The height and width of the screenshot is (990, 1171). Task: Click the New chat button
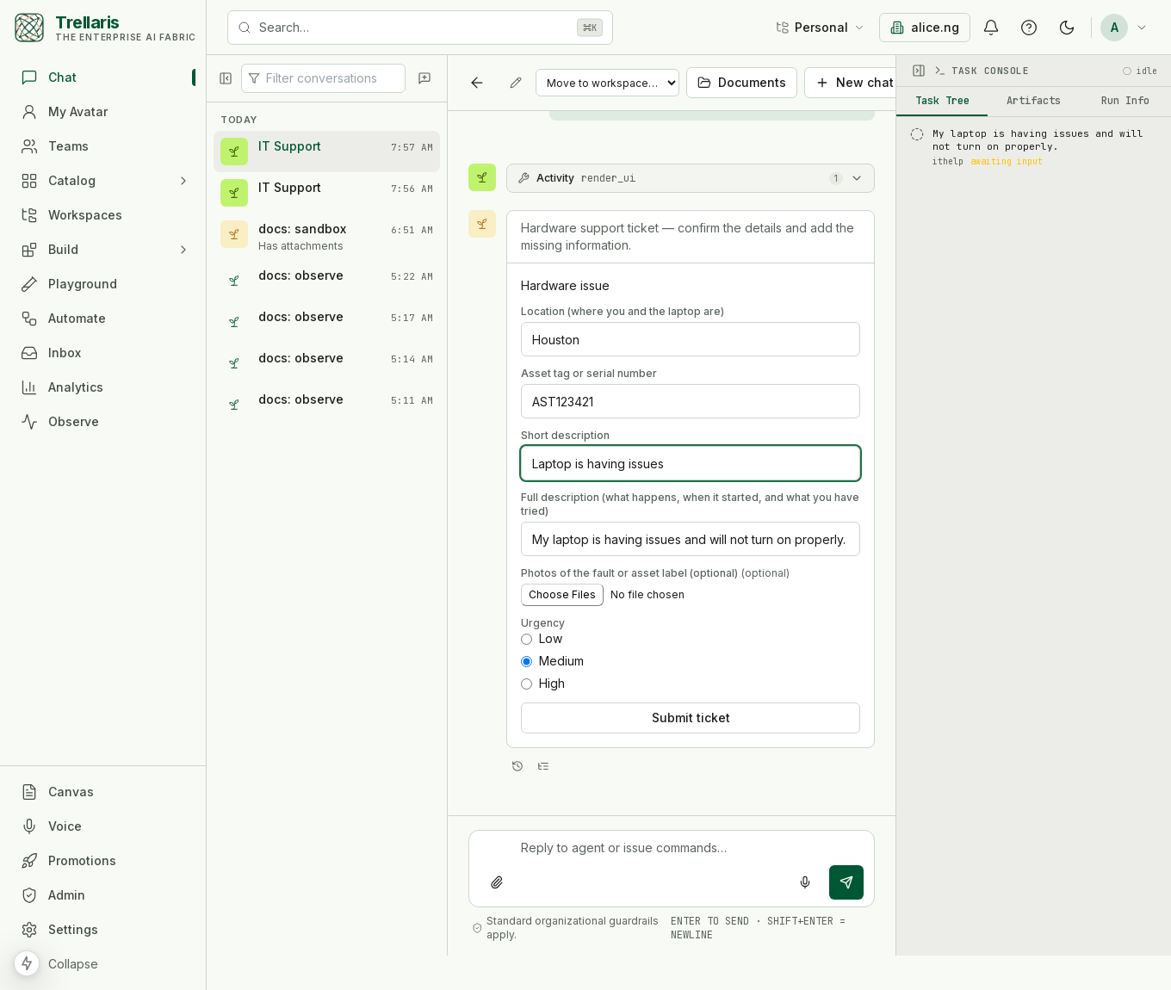tap(852, 83)
